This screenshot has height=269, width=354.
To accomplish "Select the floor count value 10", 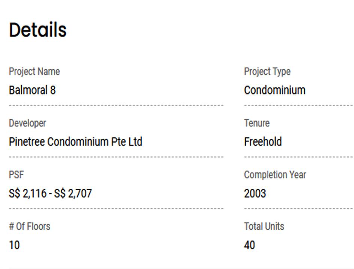I will pyautogui.click(x=14, y=245).
